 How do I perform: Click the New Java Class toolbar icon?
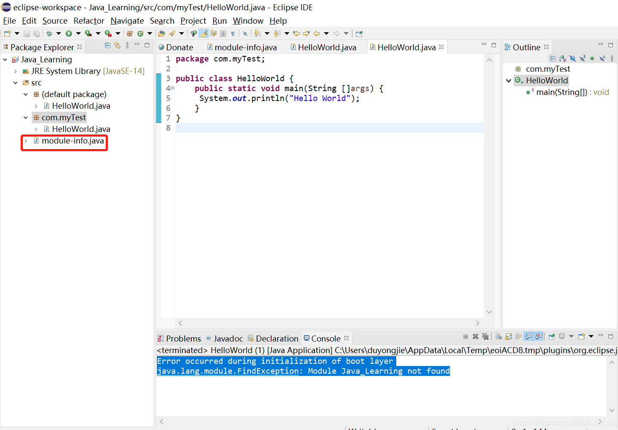141,34
